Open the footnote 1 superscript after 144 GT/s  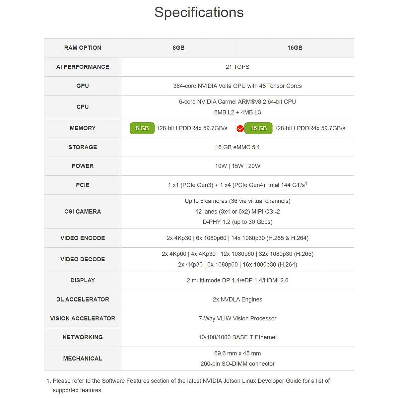pos(306,183)
